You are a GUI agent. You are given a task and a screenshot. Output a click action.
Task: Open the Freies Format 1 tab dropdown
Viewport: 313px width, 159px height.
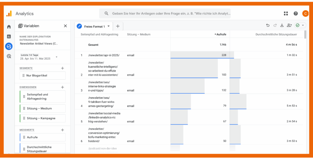pyautogui.click(x=109, y=26)
